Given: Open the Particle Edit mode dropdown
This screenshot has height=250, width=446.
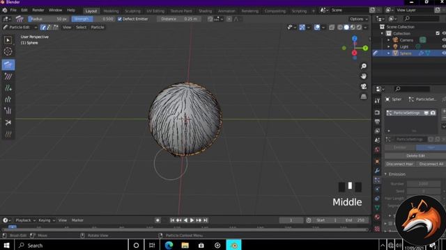Looking at the screenshot, I should (x=20, y=28).
